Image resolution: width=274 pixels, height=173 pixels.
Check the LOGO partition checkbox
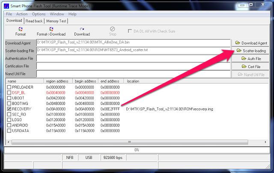click(9, 120)
